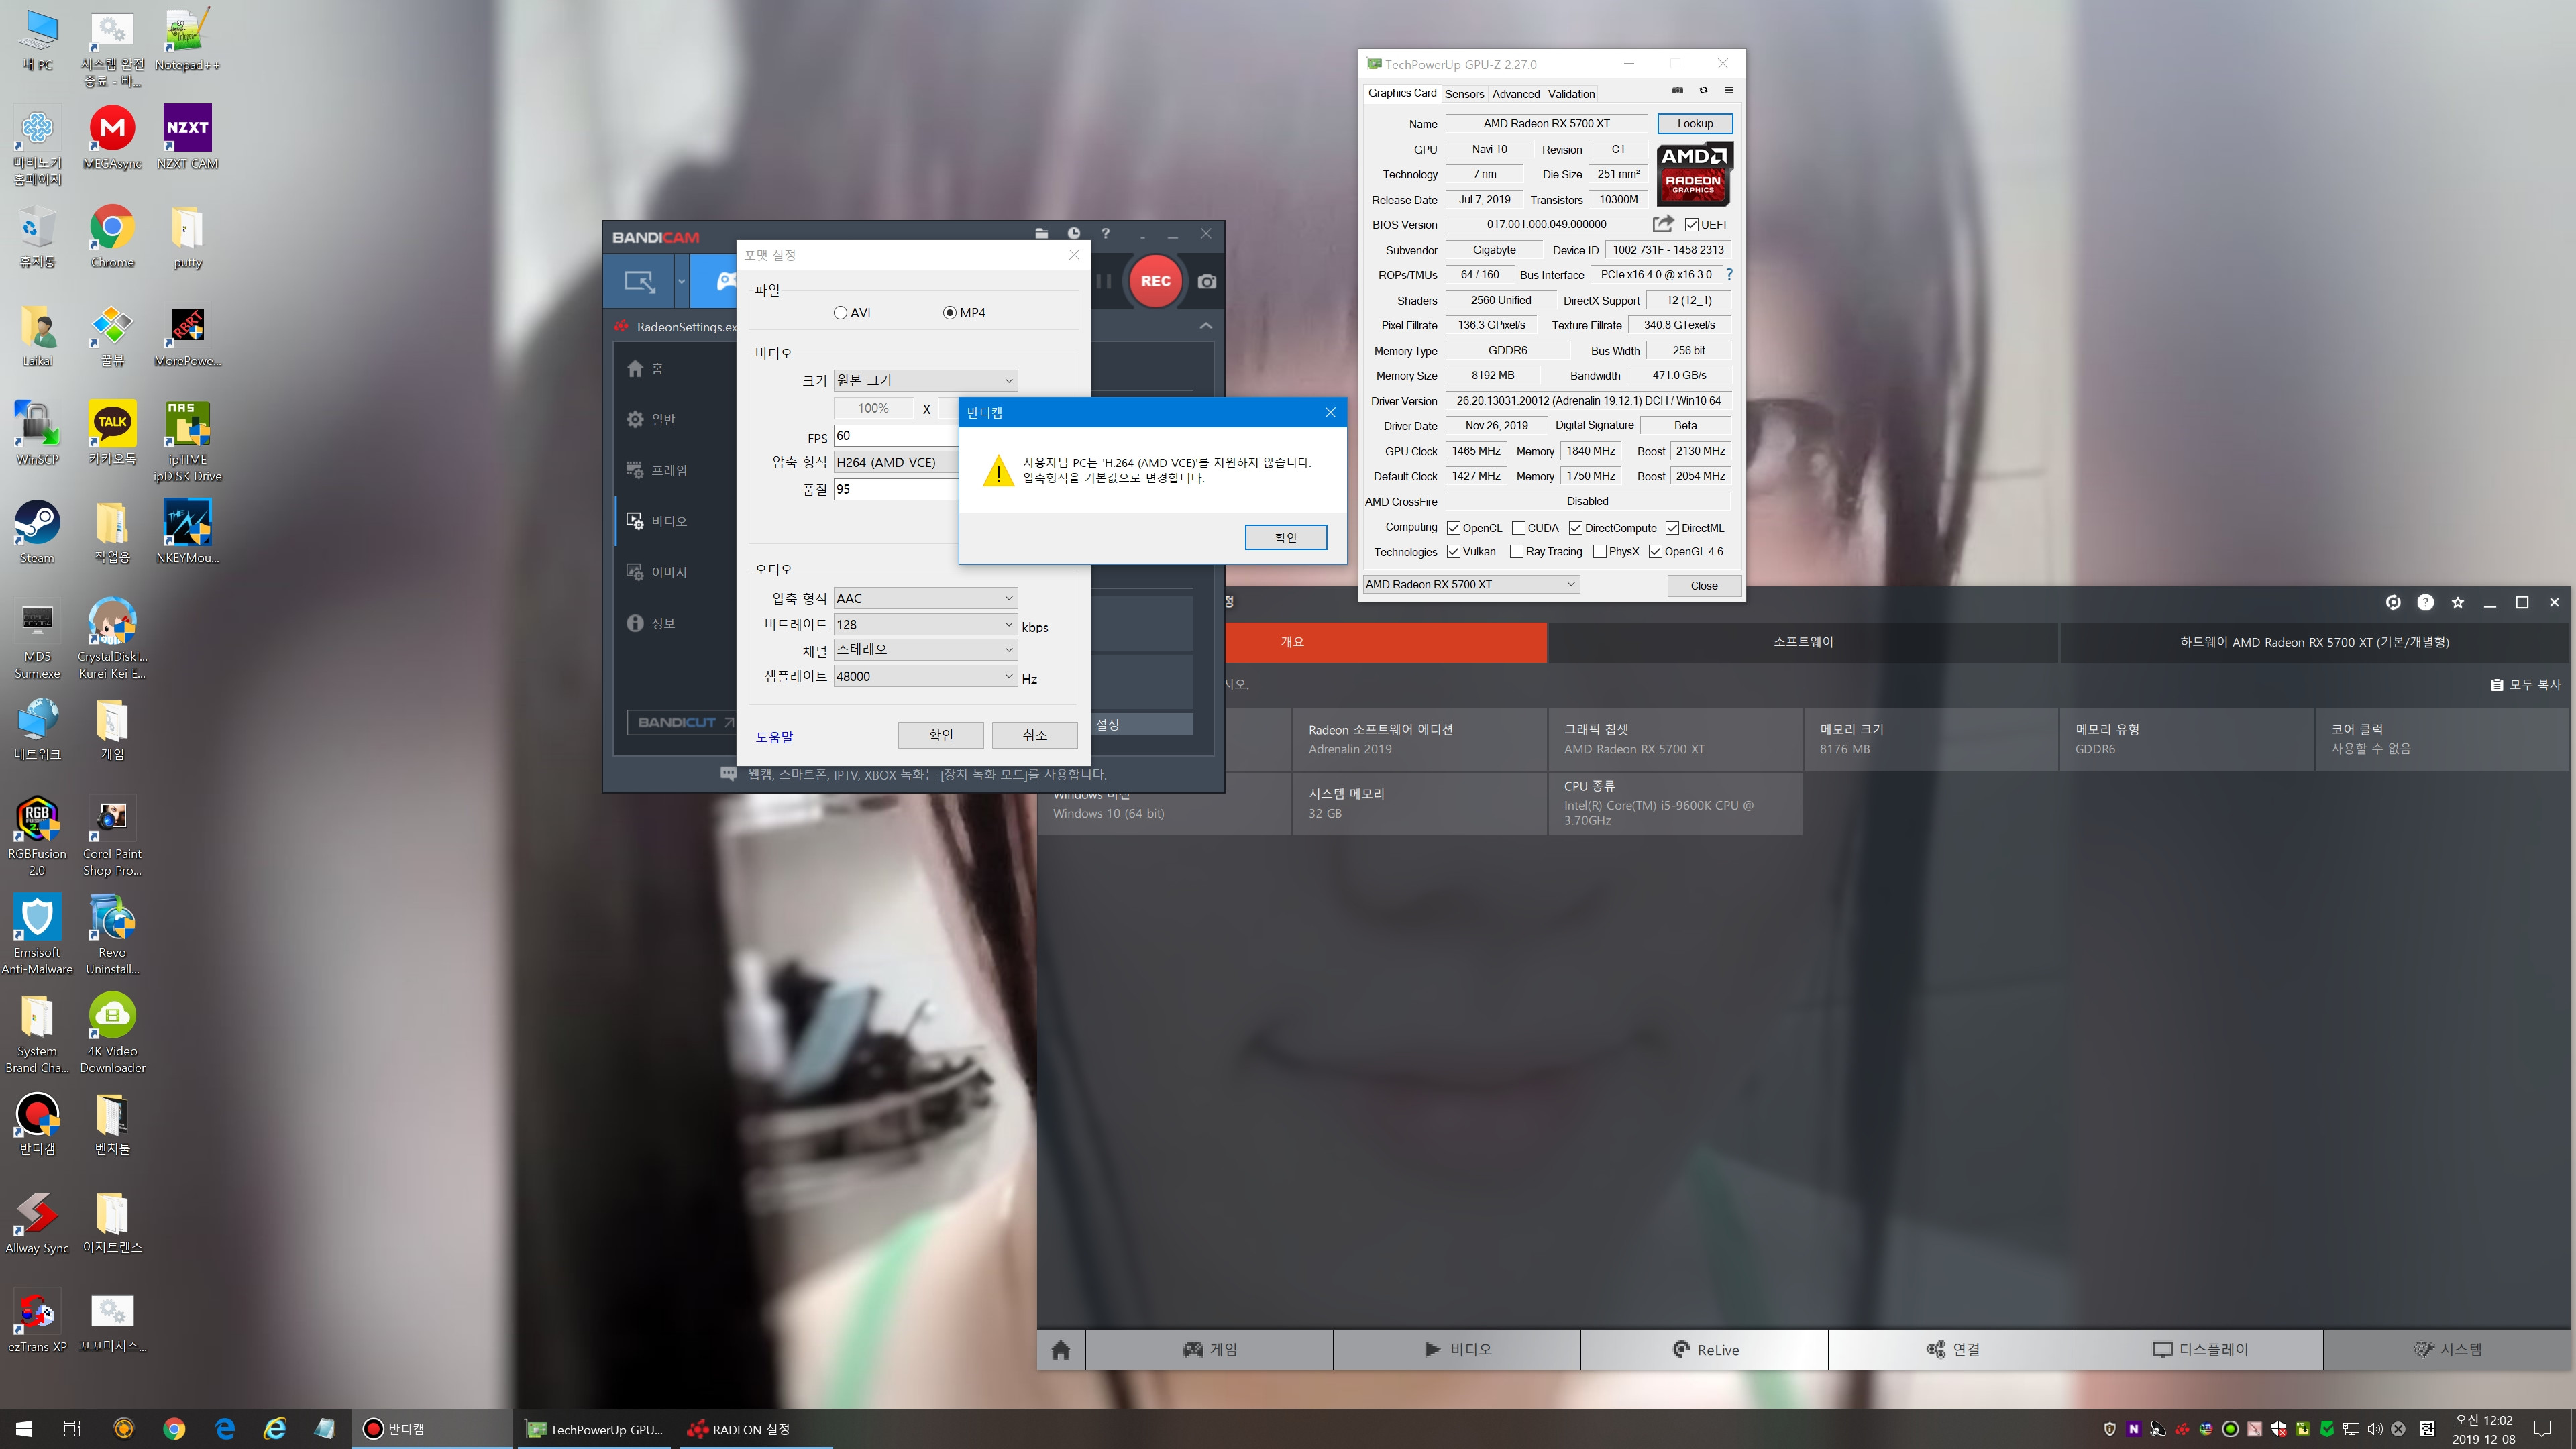Open the GPU-Z hamburger menu

coord(1729,91)
